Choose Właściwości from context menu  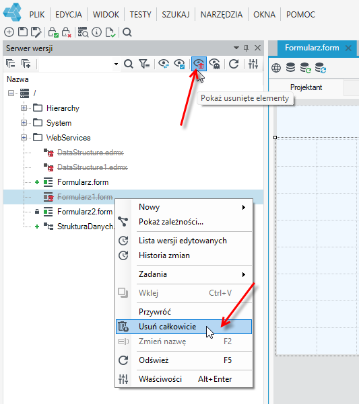[x=184, y=379]
